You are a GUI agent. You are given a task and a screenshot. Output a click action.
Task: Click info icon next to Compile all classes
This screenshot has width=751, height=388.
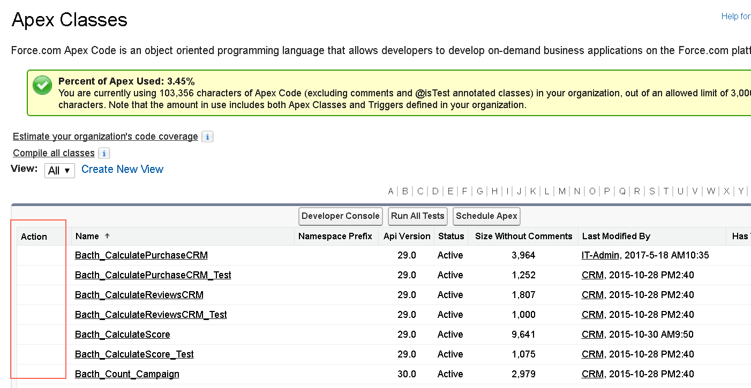104,154
